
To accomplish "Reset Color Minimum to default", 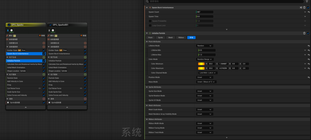I will pos(309,64).
